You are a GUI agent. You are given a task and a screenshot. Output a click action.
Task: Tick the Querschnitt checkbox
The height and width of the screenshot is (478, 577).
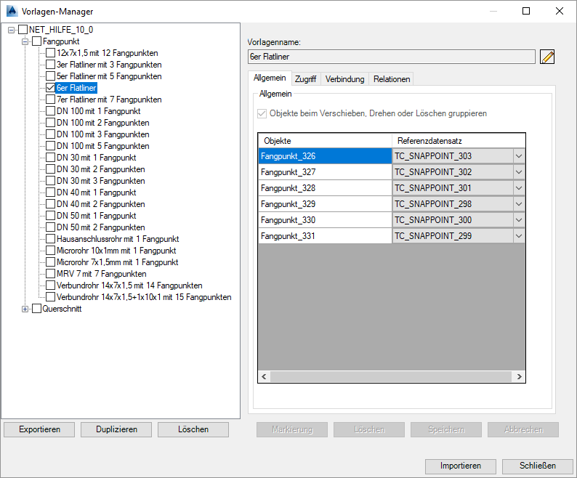[36, 309]
